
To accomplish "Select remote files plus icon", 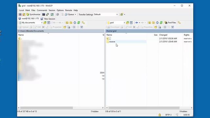I will point(165,27).
